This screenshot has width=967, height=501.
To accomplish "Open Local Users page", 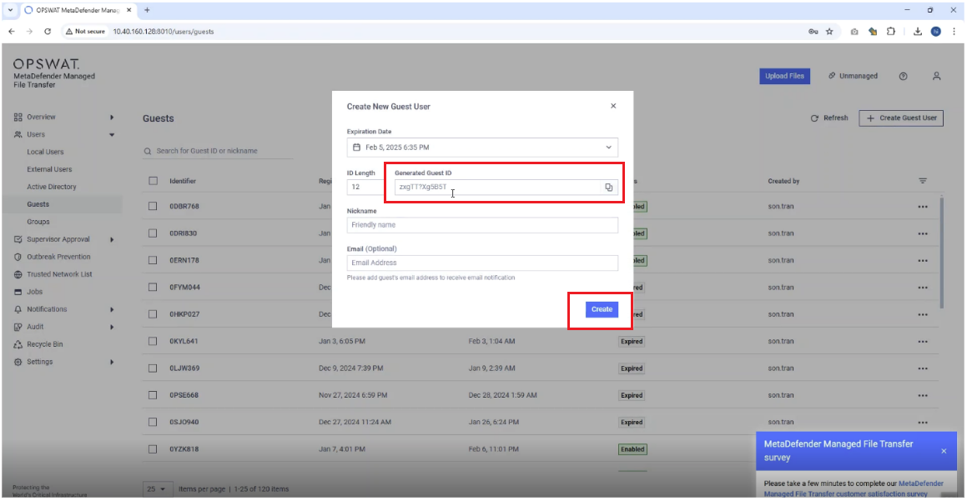I will [x=45, y=152].
